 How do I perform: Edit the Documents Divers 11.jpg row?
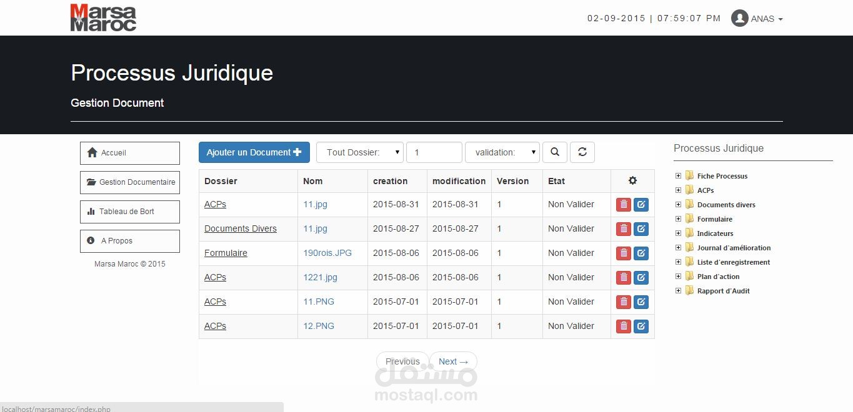tap(641, 229)
